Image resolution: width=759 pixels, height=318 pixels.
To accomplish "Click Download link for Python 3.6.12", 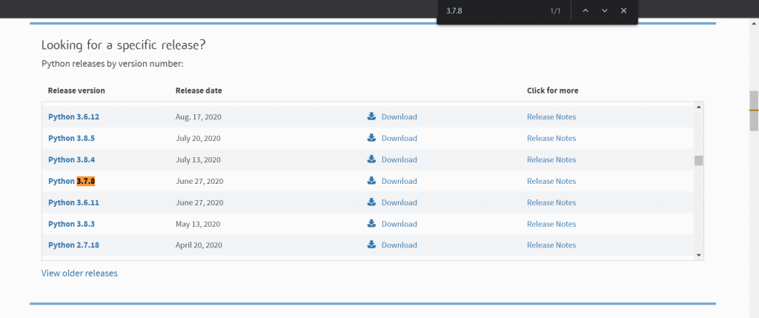I will coord(400,116).
